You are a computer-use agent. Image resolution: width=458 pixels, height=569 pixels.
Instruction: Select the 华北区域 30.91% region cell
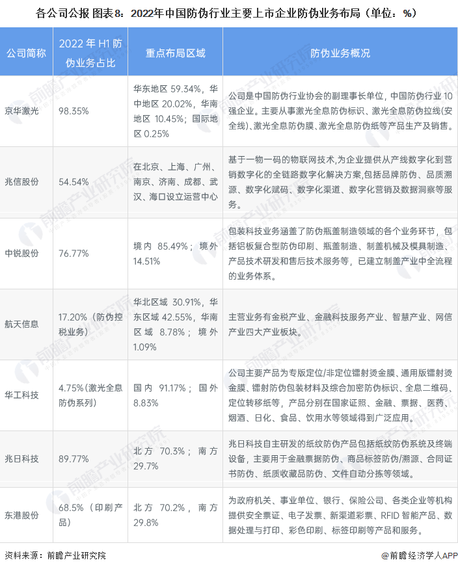[x=175, y=324]
